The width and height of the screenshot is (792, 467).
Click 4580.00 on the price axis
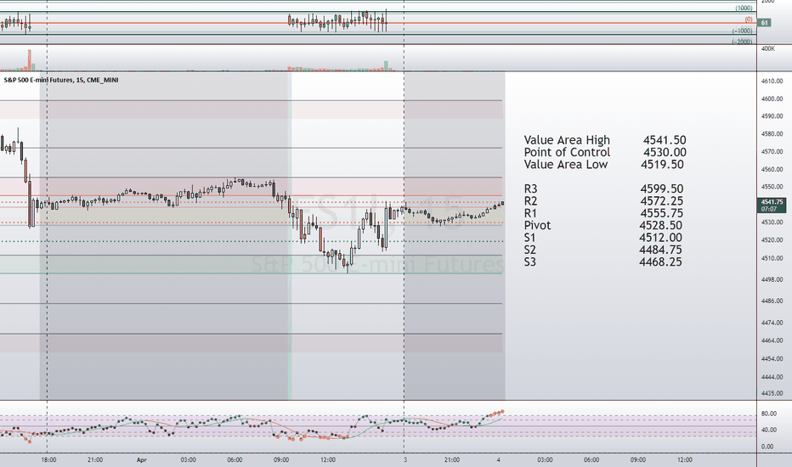click(772, 134)
